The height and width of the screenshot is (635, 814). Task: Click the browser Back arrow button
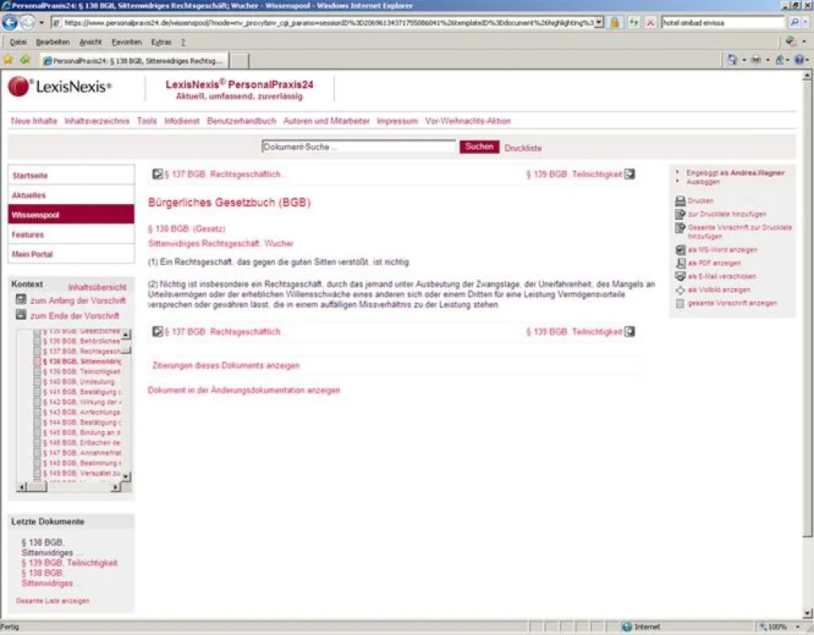10,22
